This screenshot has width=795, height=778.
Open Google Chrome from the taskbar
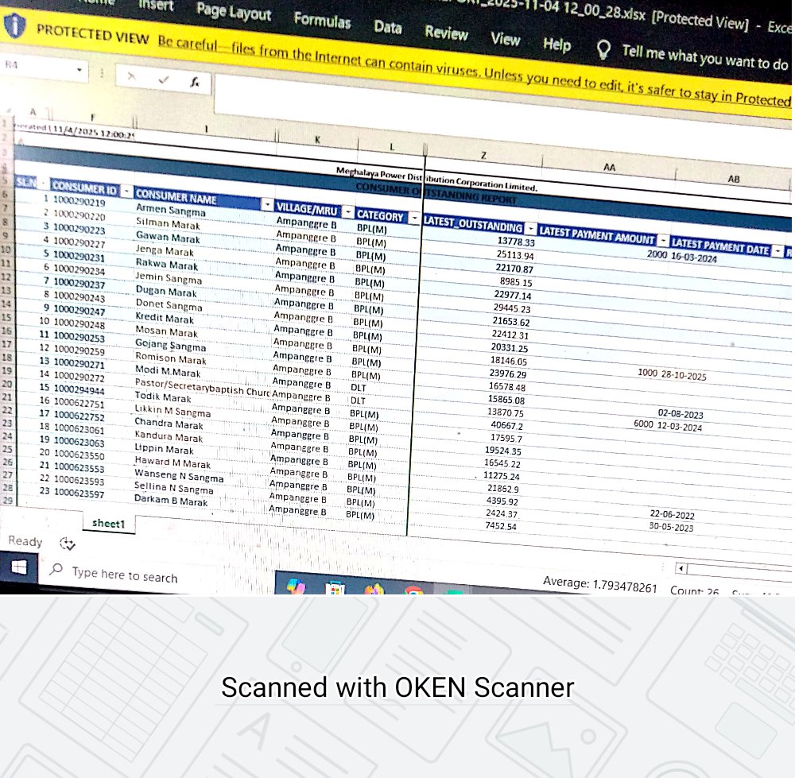click(413, 590)
